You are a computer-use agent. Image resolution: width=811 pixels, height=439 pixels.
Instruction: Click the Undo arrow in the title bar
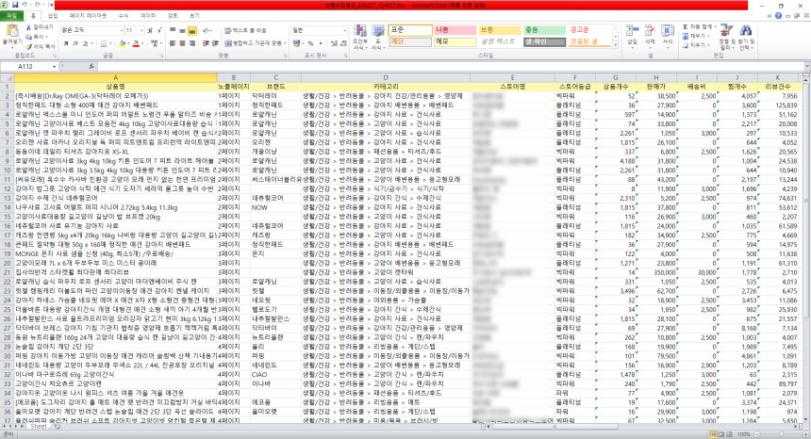coord(25,5)
